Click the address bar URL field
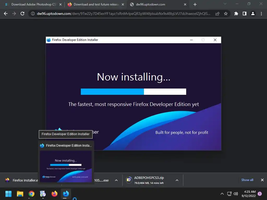Image resolution: width=267 pixels, height=200 pixels. (x=123, y=14)
